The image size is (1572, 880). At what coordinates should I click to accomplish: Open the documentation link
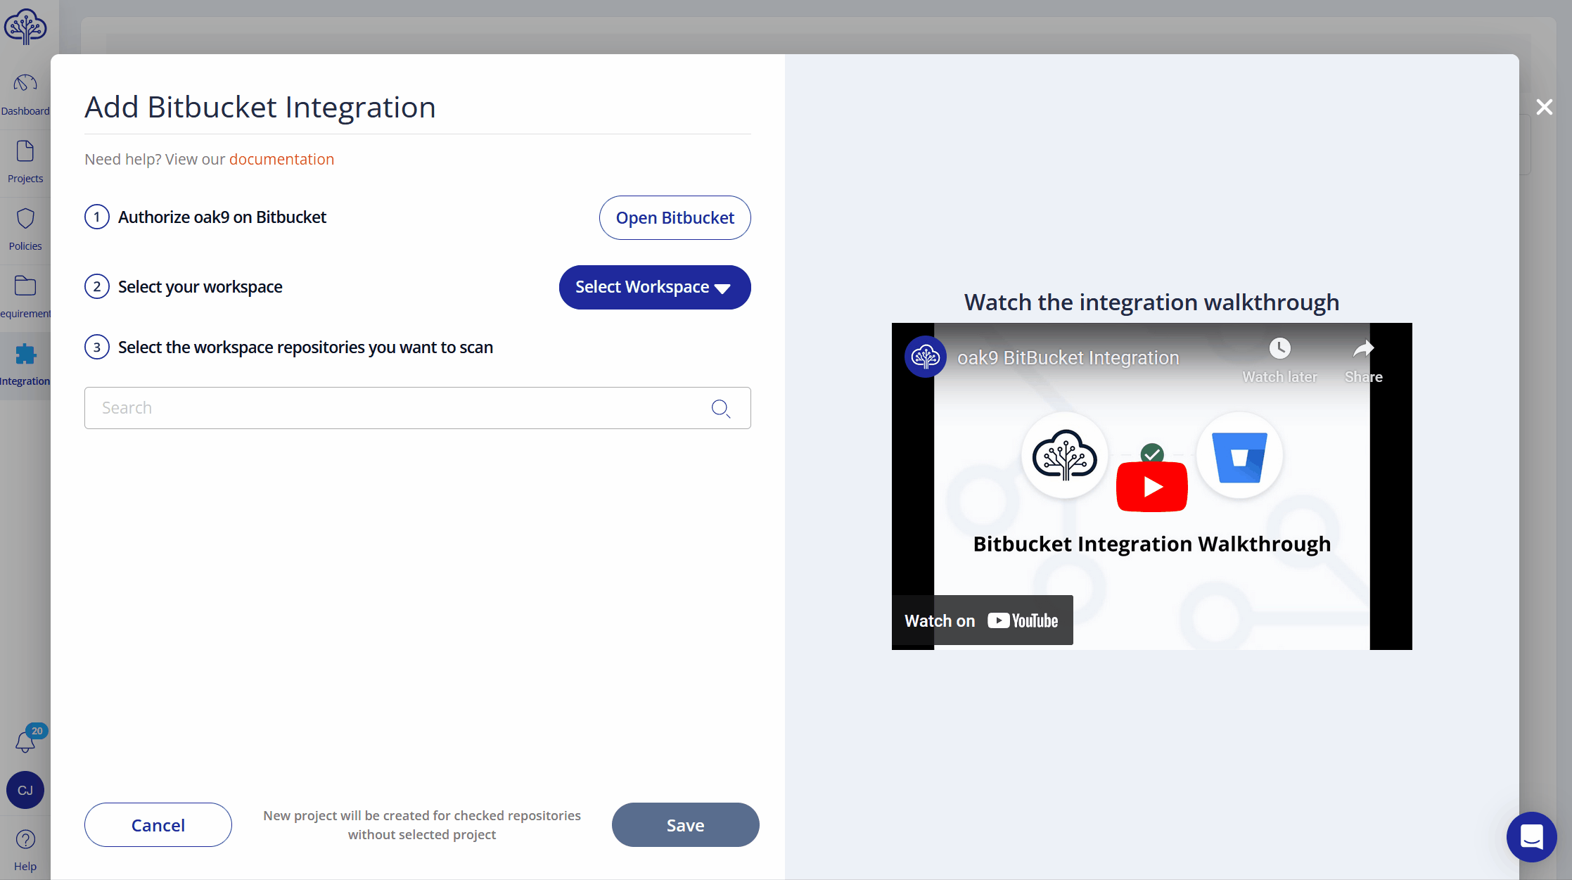pyautogui.click(x=281, y=159)
